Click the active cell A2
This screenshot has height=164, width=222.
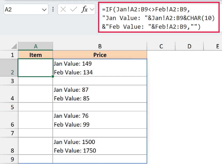click(35, 68)
